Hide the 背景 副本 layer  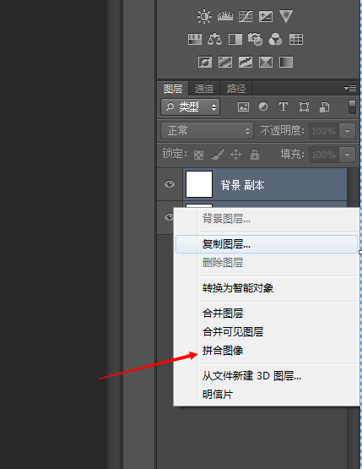170,184
